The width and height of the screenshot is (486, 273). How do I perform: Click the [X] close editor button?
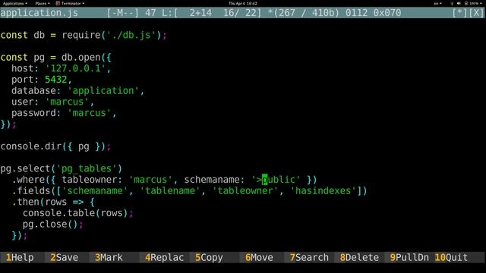[x=476, y=13]
